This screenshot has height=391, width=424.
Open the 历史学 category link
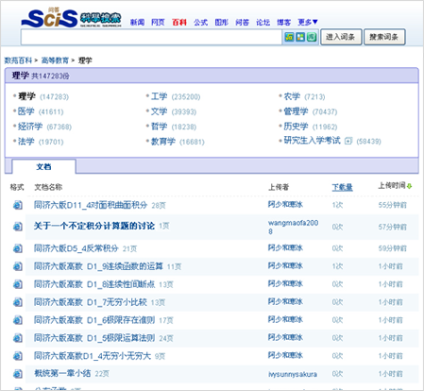tap(296, 127)
